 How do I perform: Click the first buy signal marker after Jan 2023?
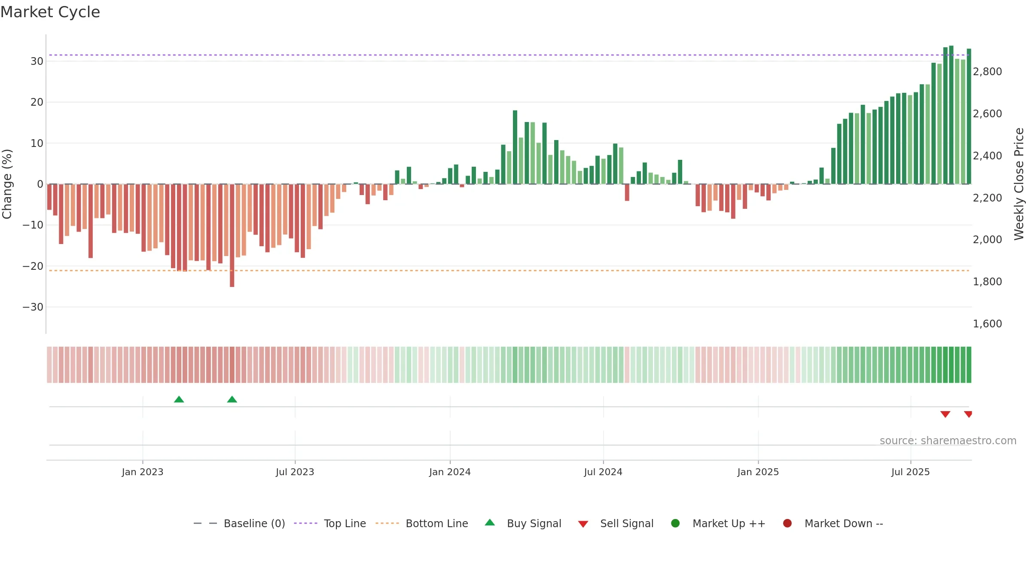[179, 400]
